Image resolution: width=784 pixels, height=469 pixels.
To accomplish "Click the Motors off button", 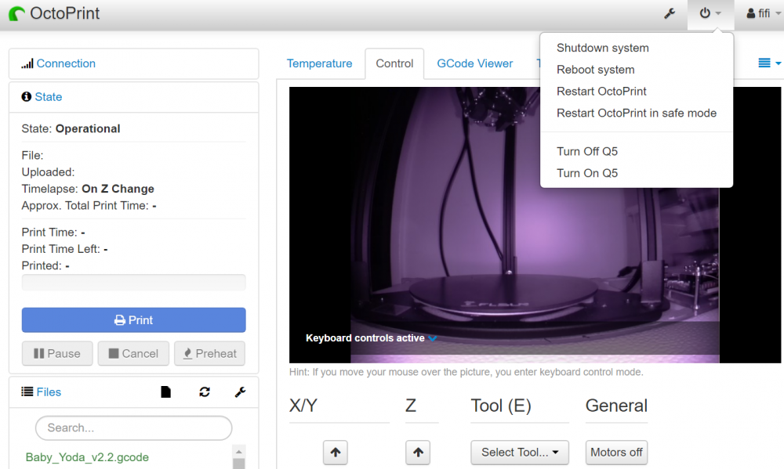I will (x=616, y=453).
